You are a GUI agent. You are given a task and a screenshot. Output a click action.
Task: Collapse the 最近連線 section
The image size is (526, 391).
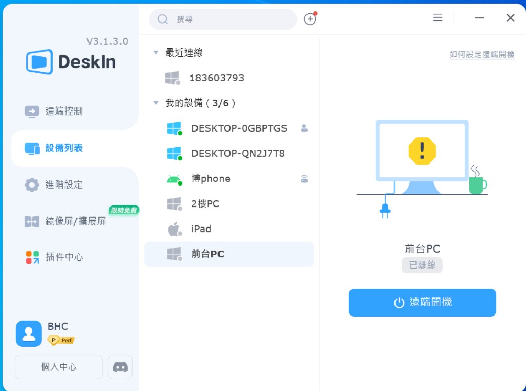156,52
